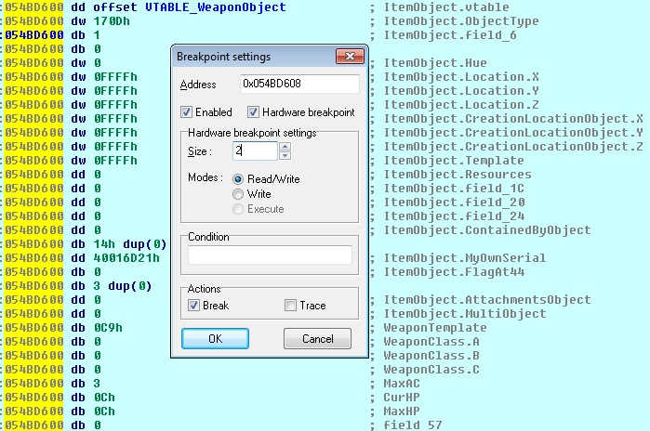Toggle the Hardware breakpoint checkbox
The width and height of the screenshot is (650, 431).
click(x=254, y=112)
